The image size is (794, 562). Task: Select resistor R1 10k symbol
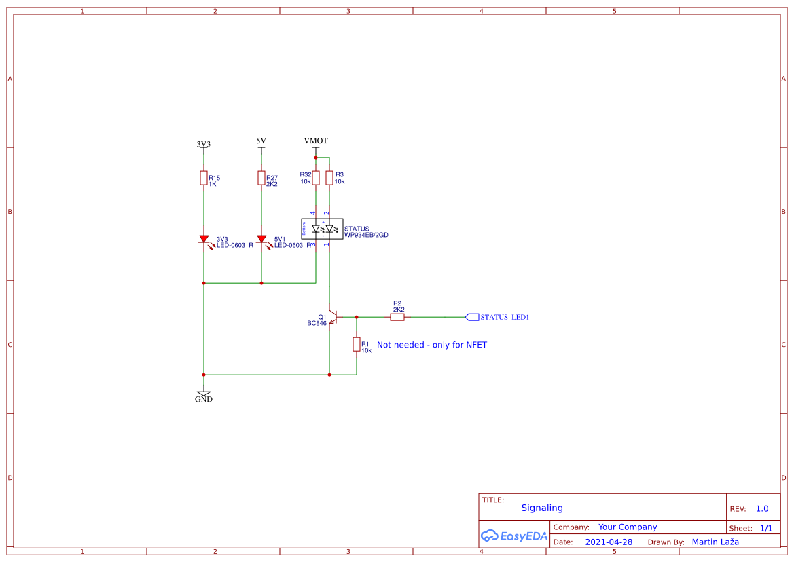click(x=357, y=344)
